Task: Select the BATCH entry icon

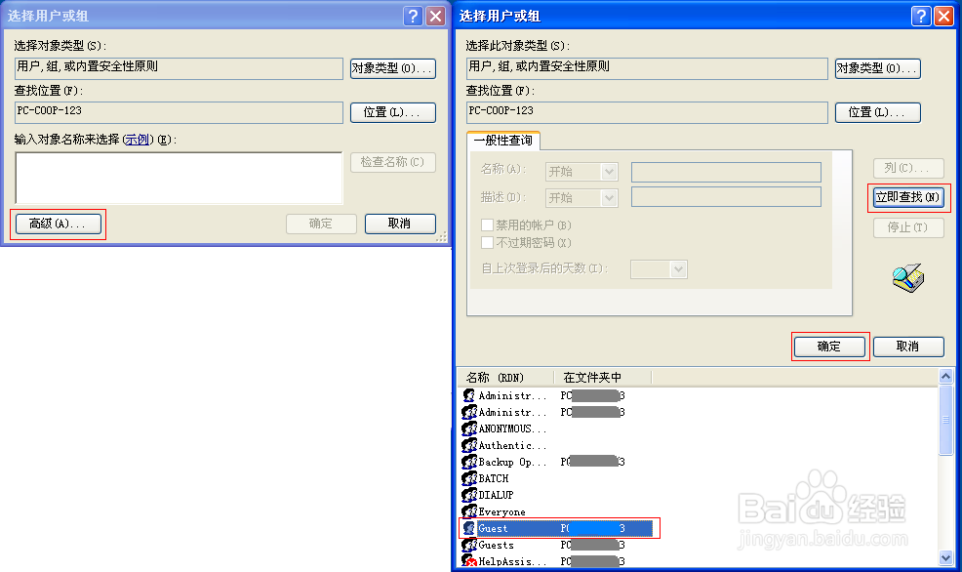Action: pos(469,478)
